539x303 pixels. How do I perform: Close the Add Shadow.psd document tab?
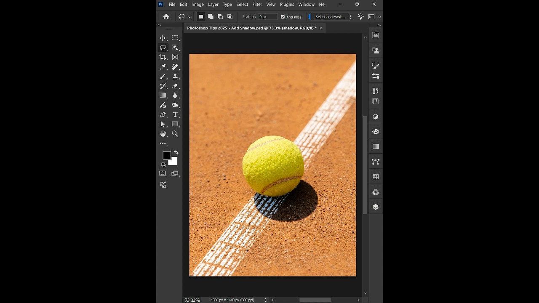tap(320, 28)
